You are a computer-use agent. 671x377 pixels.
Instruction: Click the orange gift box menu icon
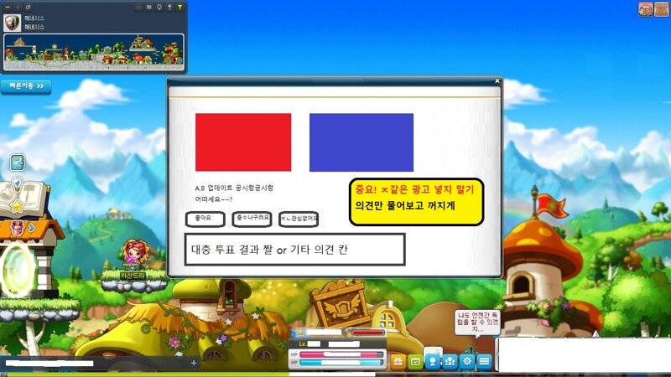(398, 362)
